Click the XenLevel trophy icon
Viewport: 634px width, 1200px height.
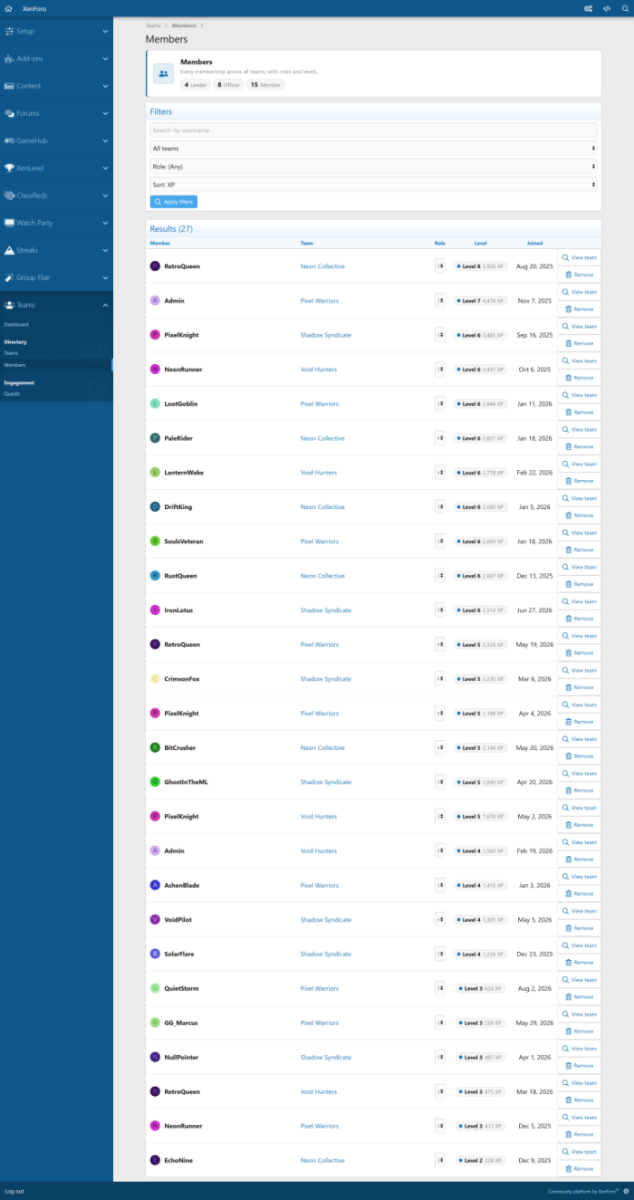(x=9, y=168)
